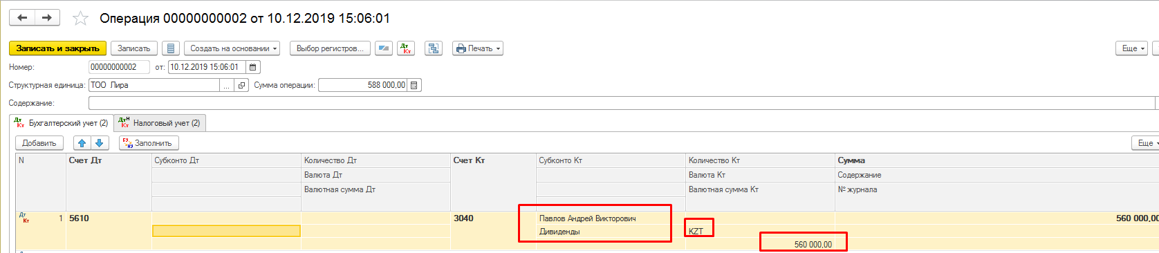Open Выбор регистров dialog
This screenshot has height=253, width=1159.
(330, 48)
